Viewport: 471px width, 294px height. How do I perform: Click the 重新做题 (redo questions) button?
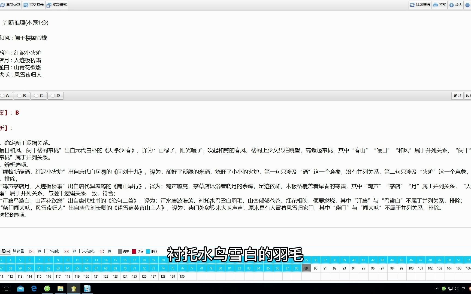10,5
